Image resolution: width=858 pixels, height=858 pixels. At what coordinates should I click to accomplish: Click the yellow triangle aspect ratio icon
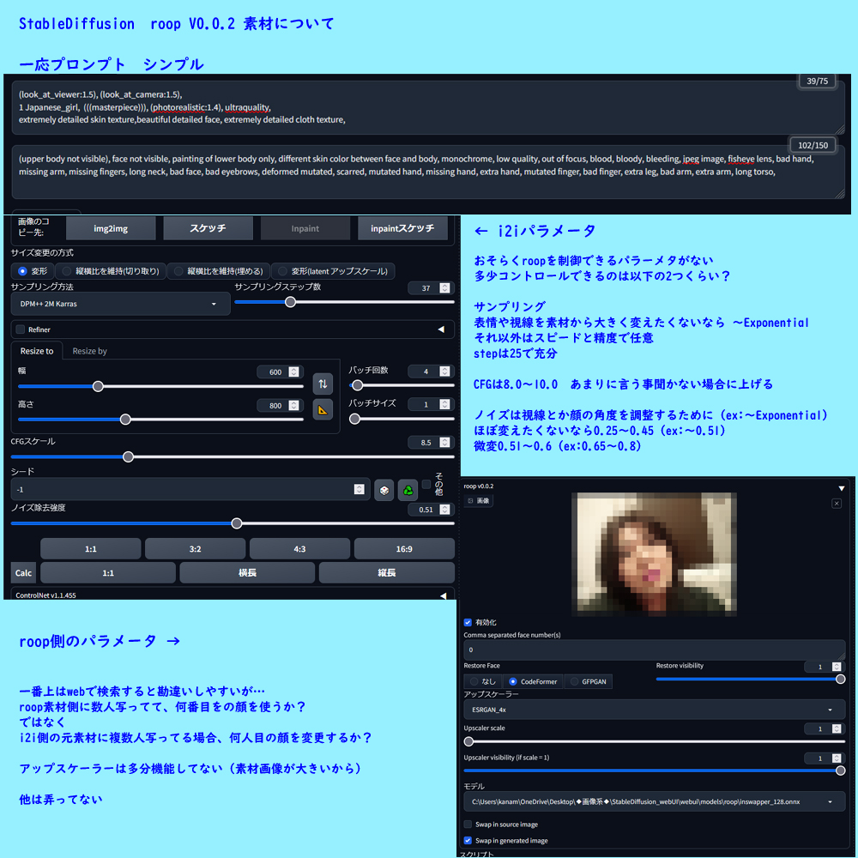pos(323,409)
